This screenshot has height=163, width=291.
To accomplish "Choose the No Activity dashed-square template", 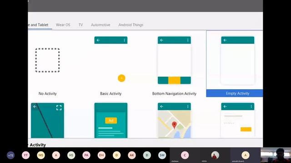I will (x=47, y=60).
